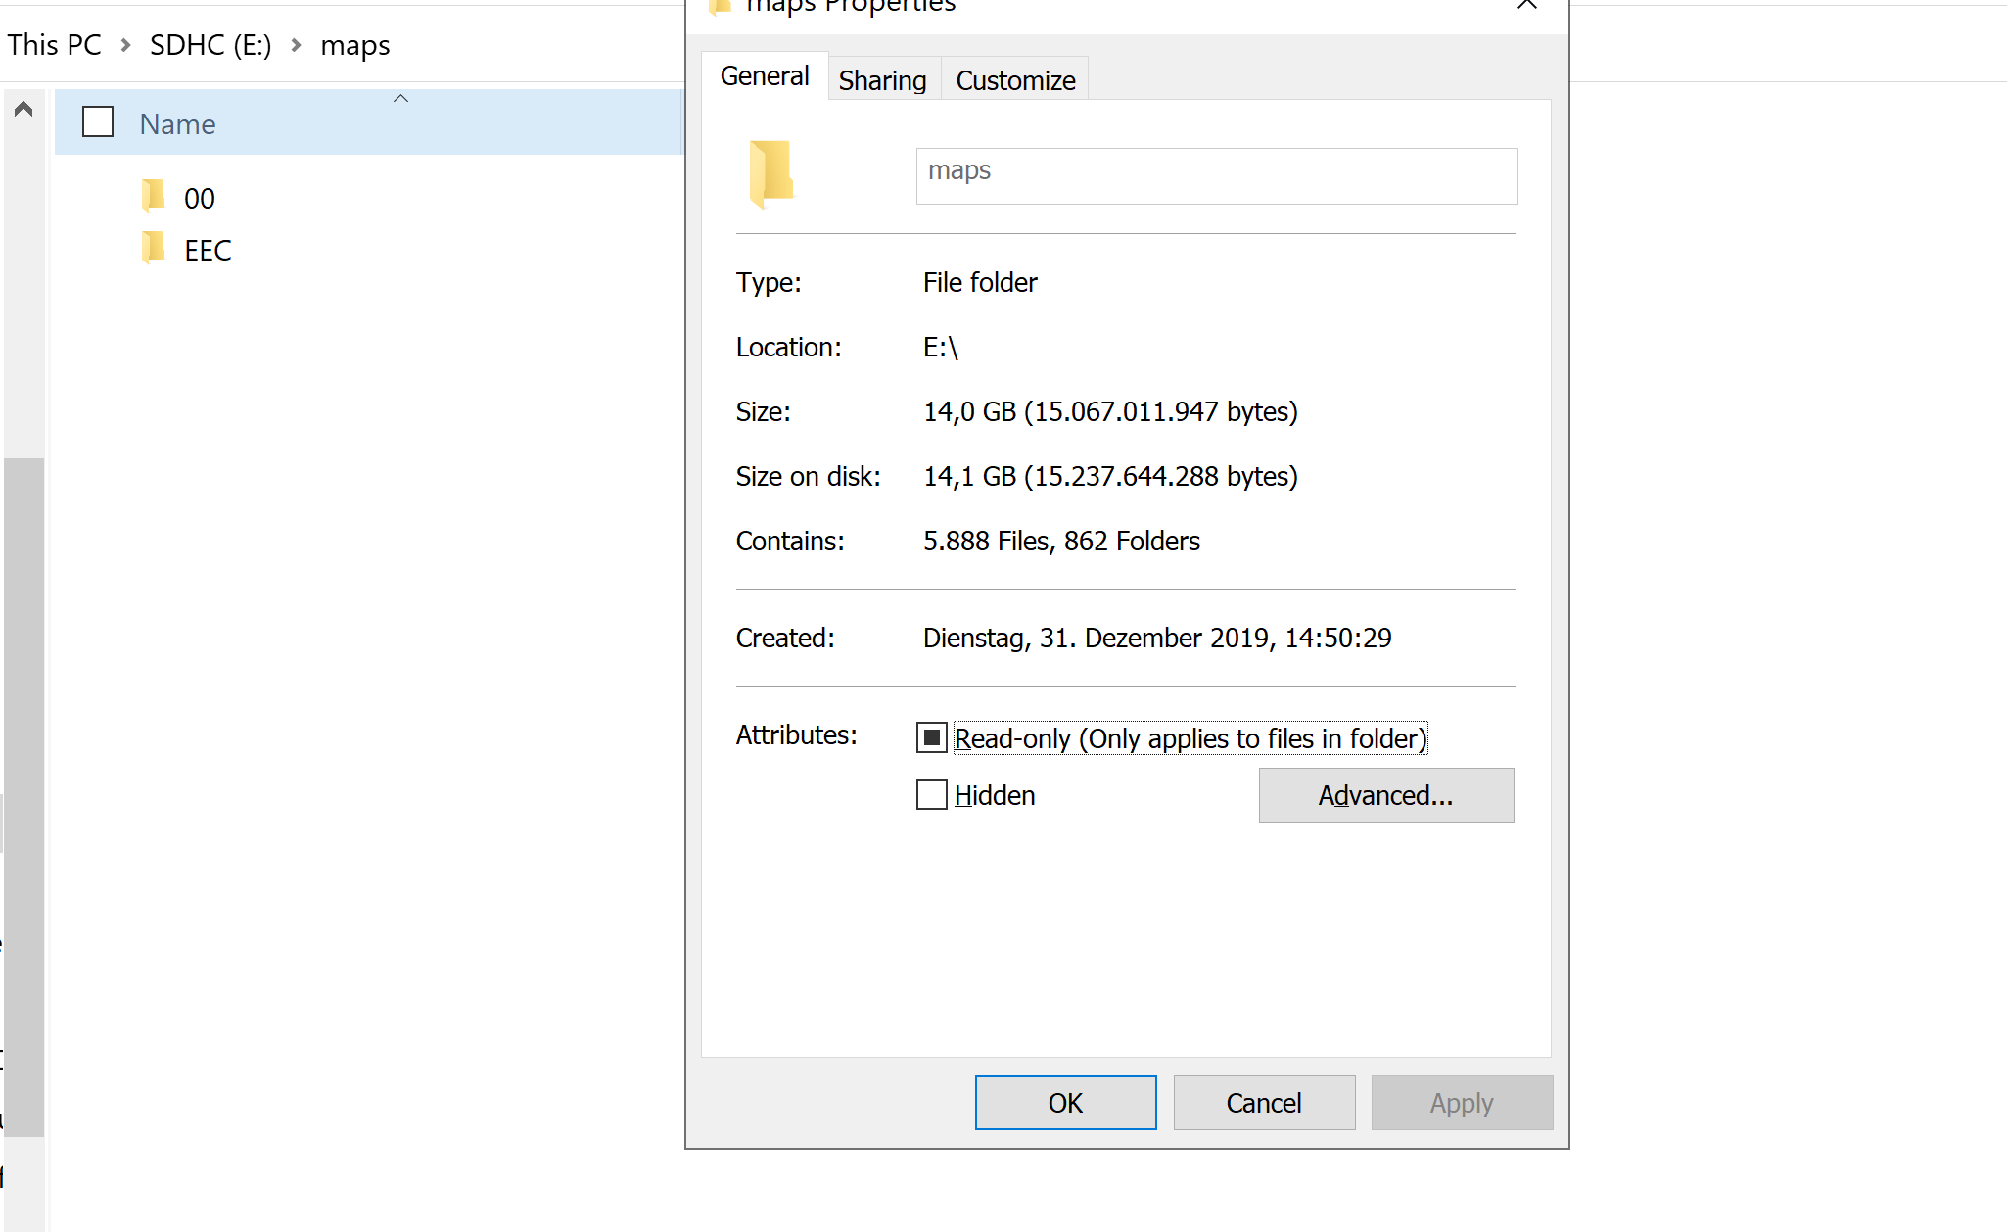This screenshot has width=2007, height=1232.
Task: Switch to the Sharing tab
Action: coord(882,80)
